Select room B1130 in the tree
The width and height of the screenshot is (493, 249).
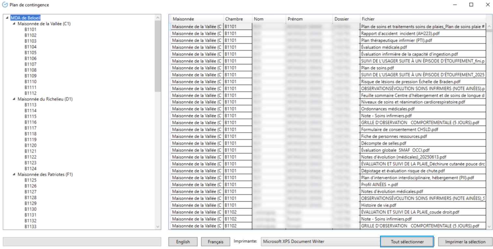click(x=30, y=209)
